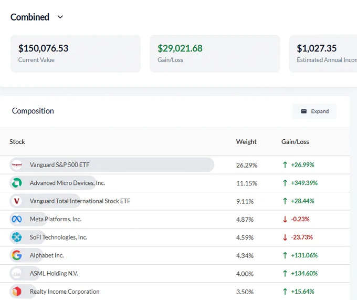The image size is (357, 300).
Task: Click the Vanguard S&P 500 weight bar
Action: tap(112, 164)
